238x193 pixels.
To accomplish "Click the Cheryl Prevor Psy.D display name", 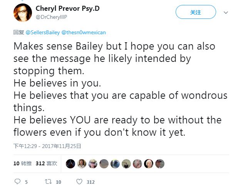I will click(x=67, y=8).
